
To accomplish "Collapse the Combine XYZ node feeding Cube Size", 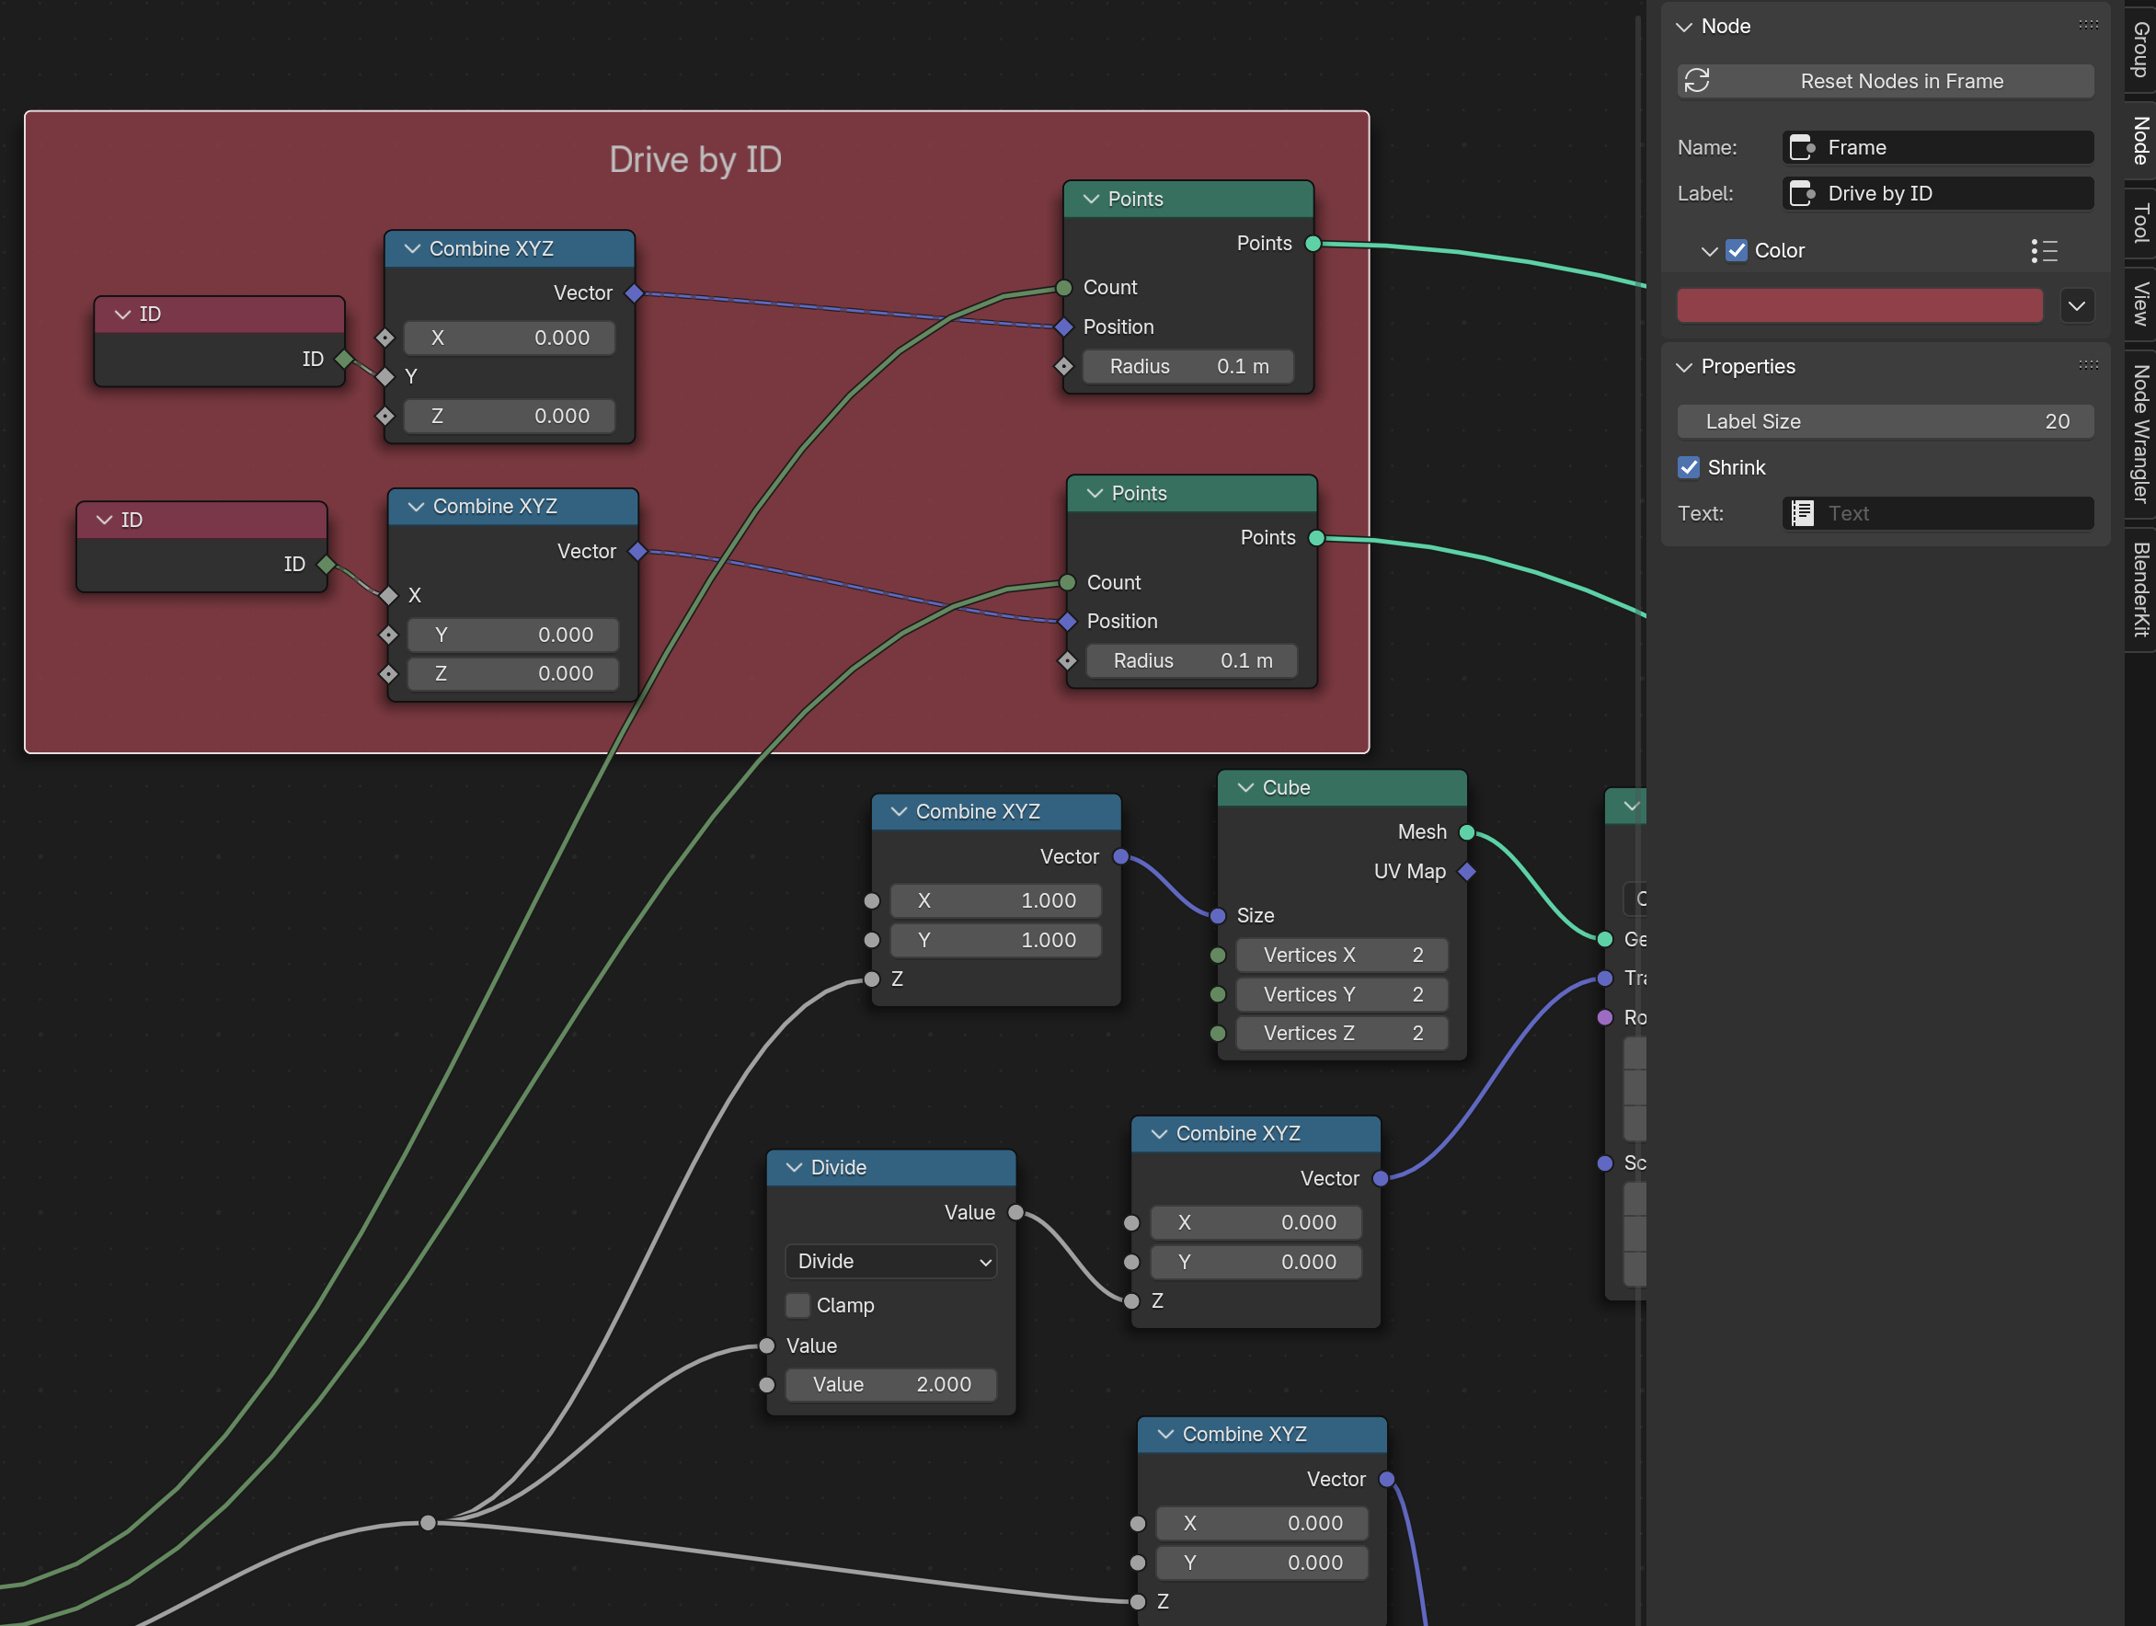I will (x=899, y=812).
